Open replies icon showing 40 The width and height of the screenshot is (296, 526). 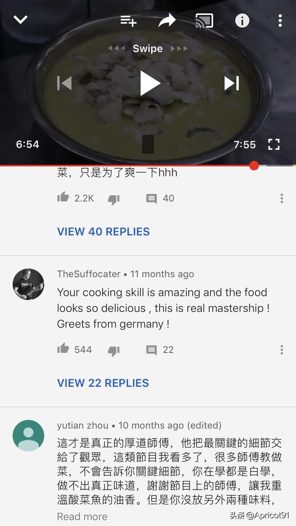coord(151,199)
